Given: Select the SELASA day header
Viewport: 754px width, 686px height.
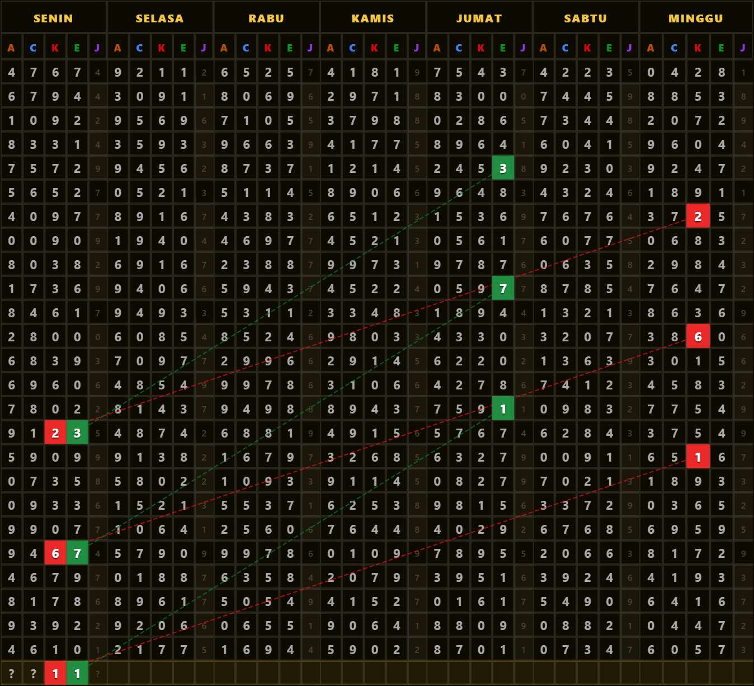Looking at the screenshot, I should pos(160,18).
